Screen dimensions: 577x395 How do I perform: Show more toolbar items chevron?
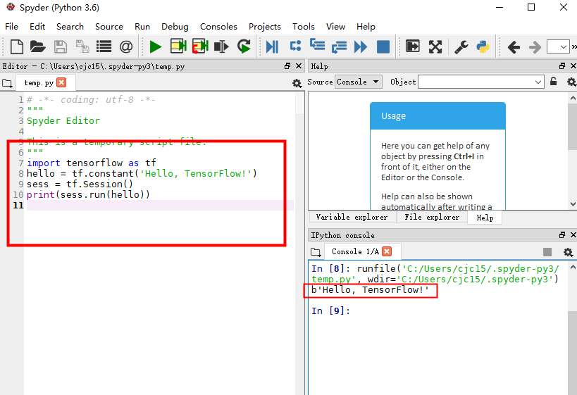click(x=573, y=46)
